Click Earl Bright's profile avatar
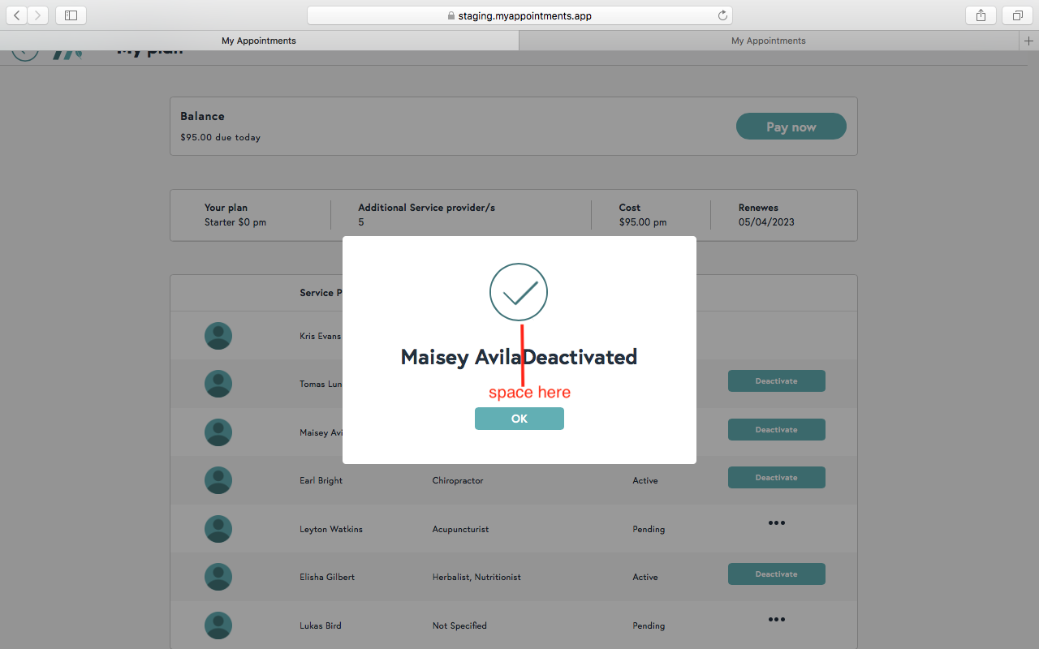 click(218, 480)
